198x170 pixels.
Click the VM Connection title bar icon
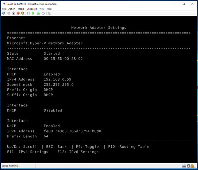point(4,4)
